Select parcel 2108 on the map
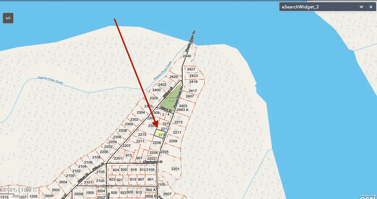The width and height of the screenshot is (377, 199). coord(96,157)
